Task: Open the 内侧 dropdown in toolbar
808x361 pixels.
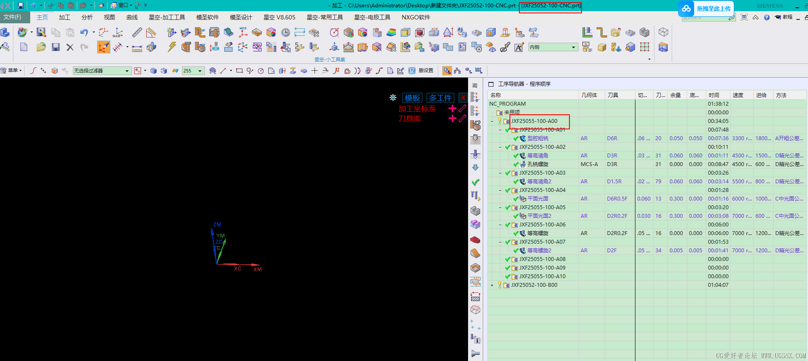Action: pos(573,47)
